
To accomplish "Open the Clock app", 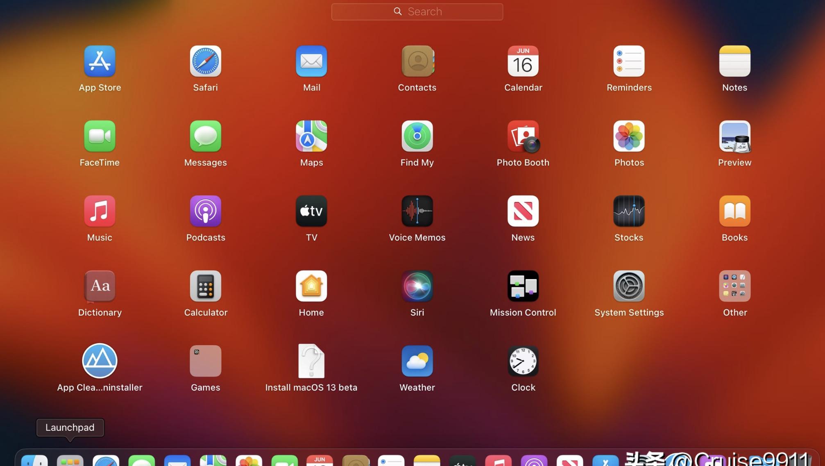I will pos(523,361).
